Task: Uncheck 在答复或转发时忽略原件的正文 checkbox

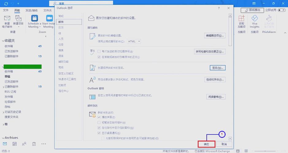Action: [x=99, y=57]
